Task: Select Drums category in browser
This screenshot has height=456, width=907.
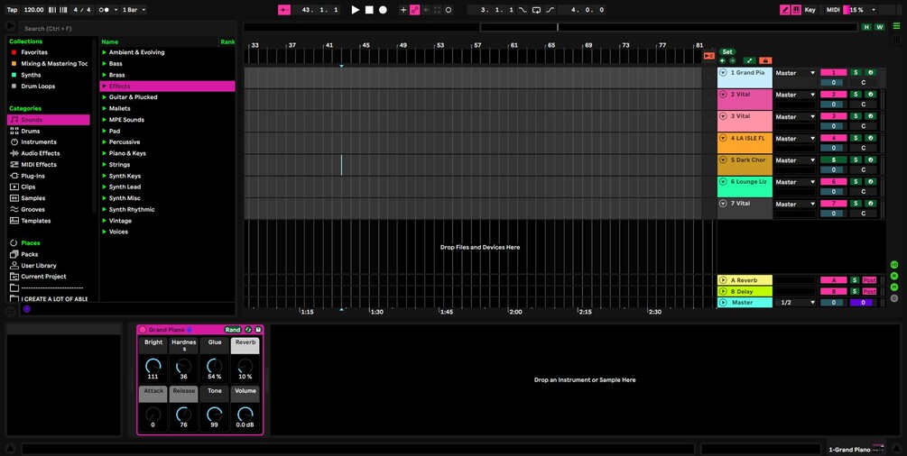Action: pos(30,132)
